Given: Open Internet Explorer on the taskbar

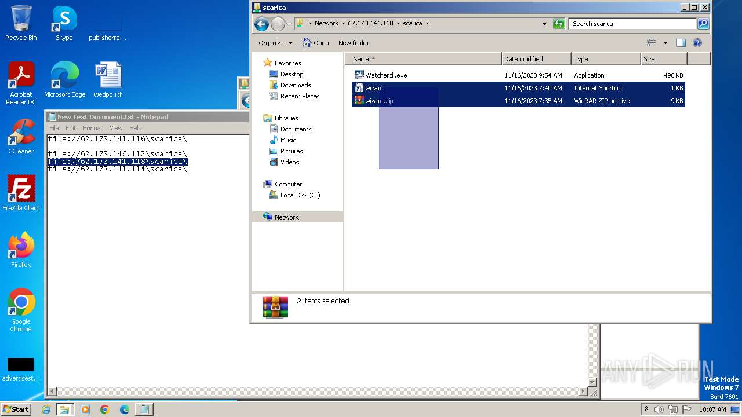Looking at the screenshot, I should [x=46, y=409].
